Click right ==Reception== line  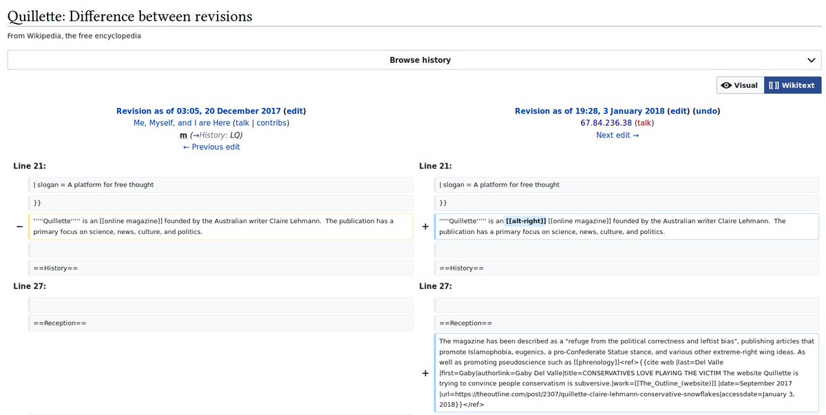pos(627,323)
